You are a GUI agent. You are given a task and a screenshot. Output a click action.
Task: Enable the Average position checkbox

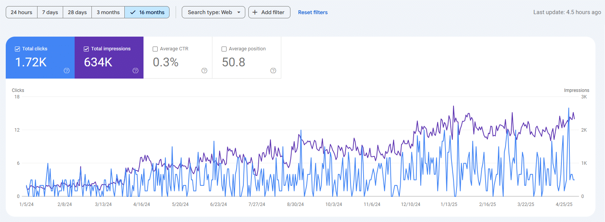pyautogui.click(x=224, y=49)
